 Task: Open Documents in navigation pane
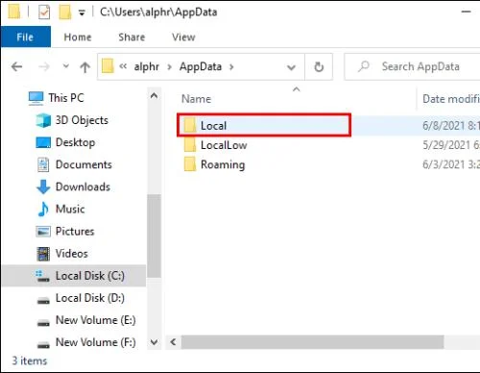[x=84, y=164]
